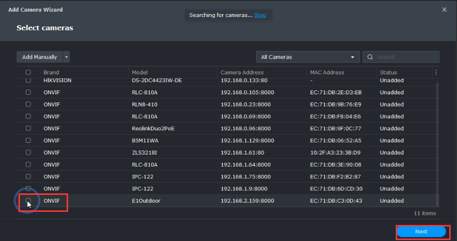Check the RLN8-410 camera checkbox
The width and height of the screenshot is (457, 241).
(x=28, y=104)
